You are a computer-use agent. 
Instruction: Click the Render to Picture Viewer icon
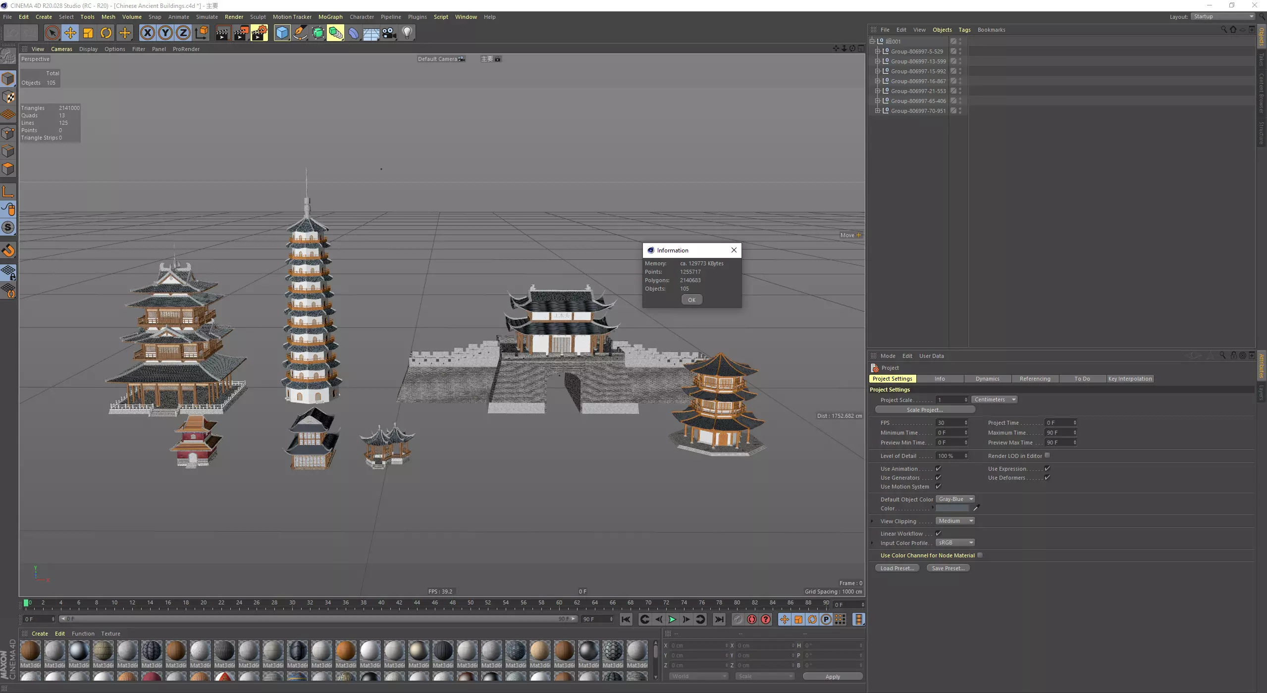241,33
